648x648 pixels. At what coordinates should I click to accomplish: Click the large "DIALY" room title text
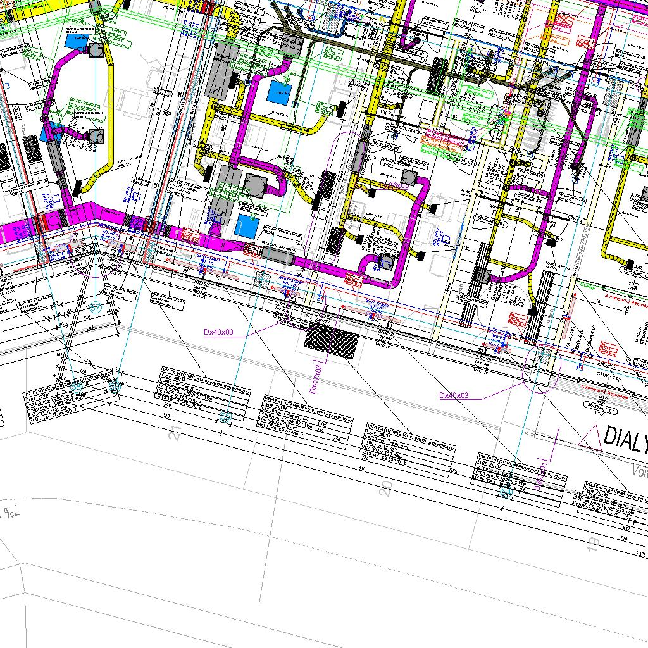pyautogui.click(x=625, y=440)
